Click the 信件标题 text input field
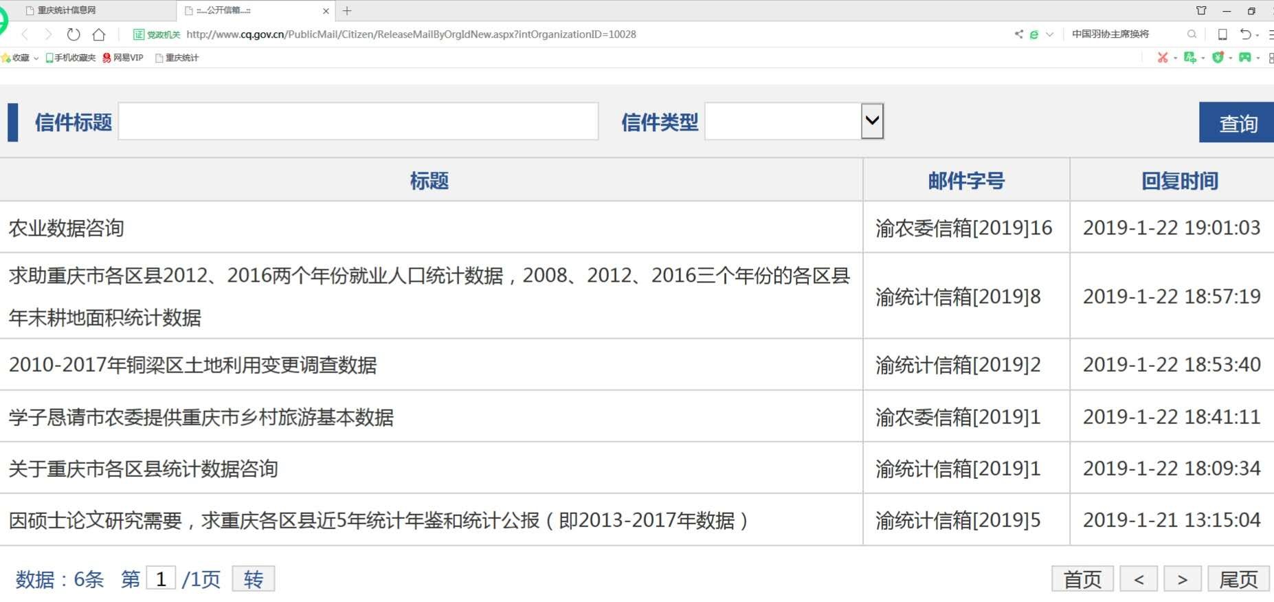Viewport: 1274px width, 602px height. coord(358,122)
